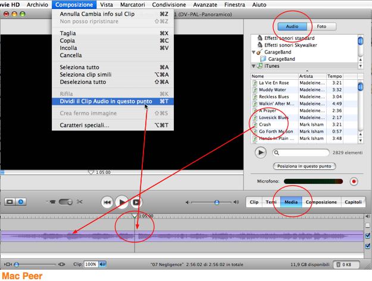This screenshot has width=372, height=281.
Task: Choose Caratteri speciali menu item
Action: pos(112,125)
